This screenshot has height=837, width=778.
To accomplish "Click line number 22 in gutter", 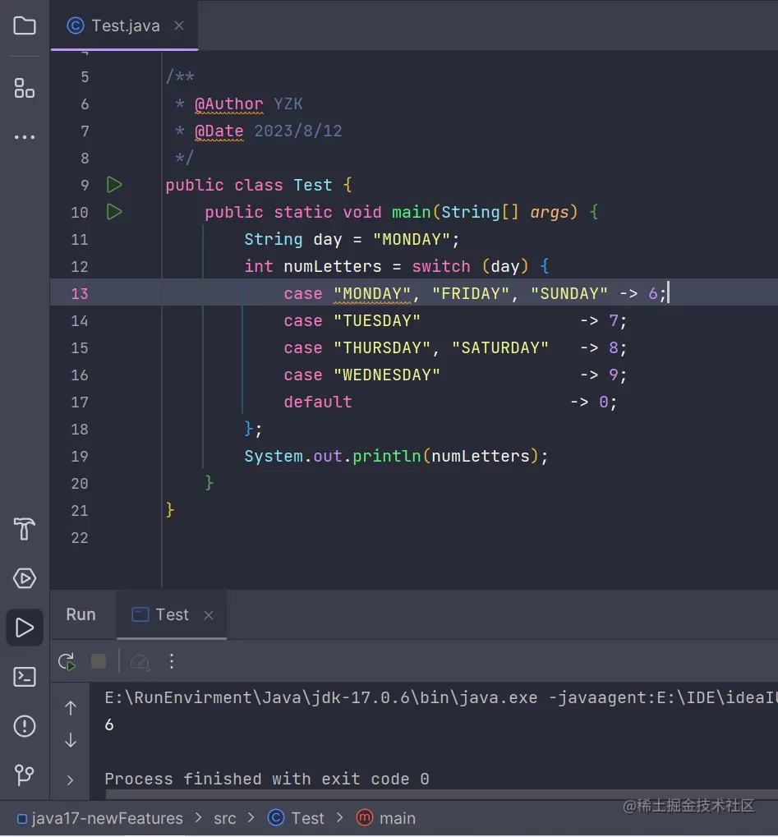I will pyautogui.click(x=80, y=537).
